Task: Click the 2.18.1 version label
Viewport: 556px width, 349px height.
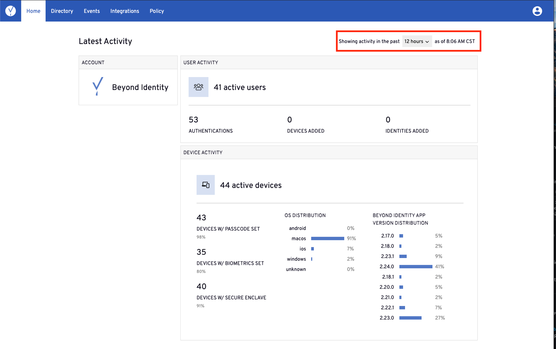Action: click(x=388, y=277)
